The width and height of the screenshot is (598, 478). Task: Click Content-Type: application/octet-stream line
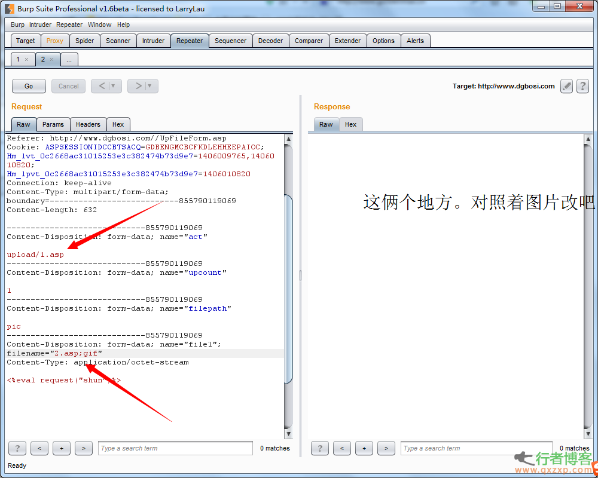point(98,363)
